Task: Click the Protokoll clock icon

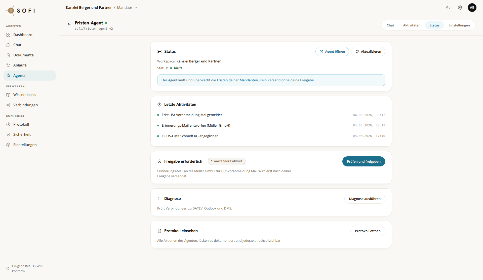Action: (8, 124)
